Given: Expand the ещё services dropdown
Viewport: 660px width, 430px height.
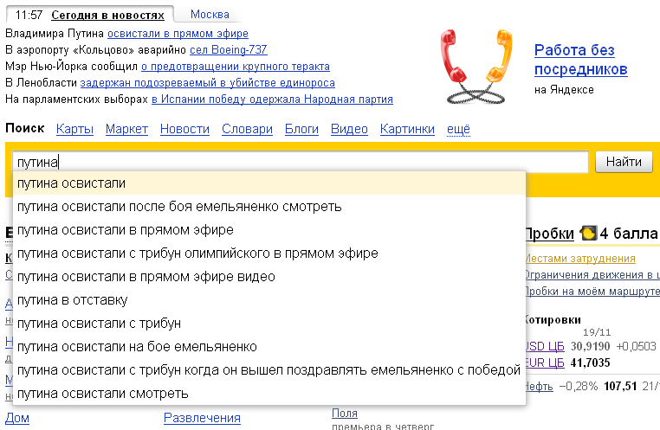Looking at the screenshot, I should 458,129.
